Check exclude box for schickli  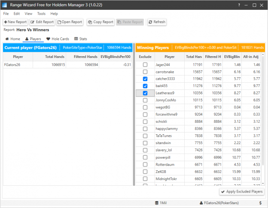[x=145, y=121]
